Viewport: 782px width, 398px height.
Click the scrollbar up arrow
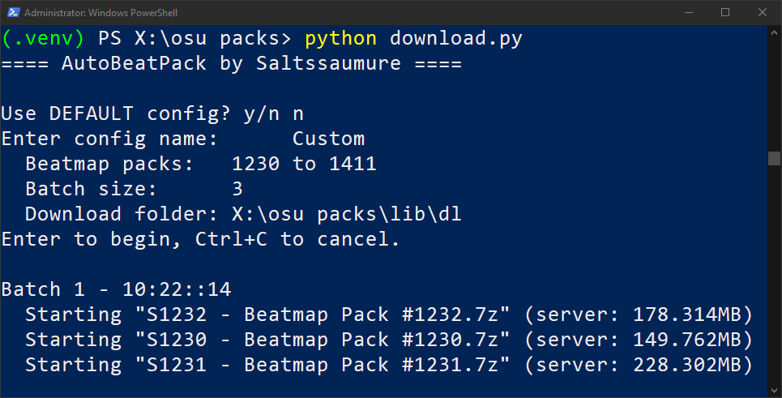[774, 33]
